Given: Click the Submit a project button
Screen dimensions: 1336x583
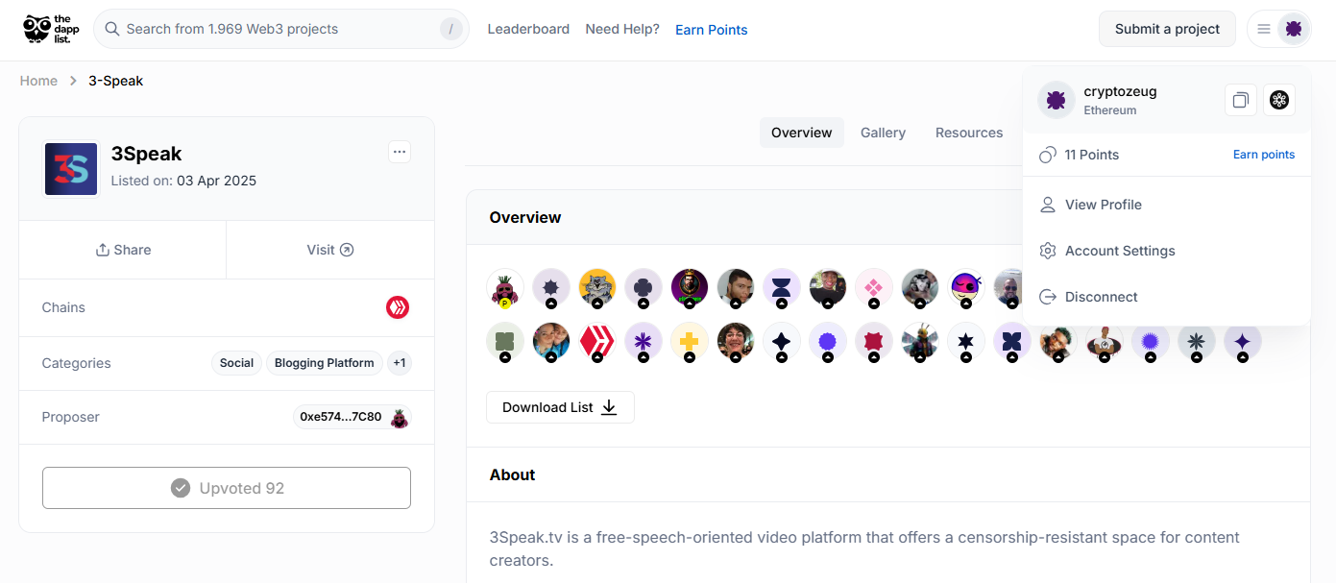Looking at the screenshot, I should click(x=1167, y=29).
